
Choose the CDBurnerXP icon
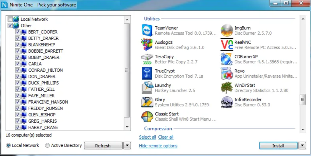[x=226, y=59]
